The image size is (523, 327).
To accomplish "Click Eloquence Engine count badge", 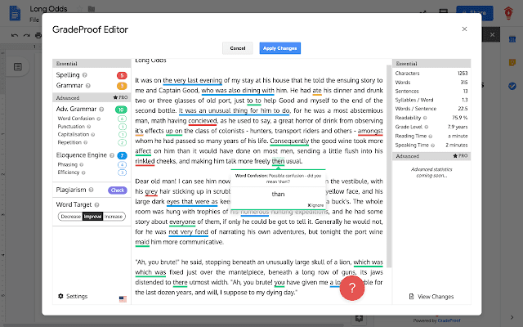I will 122,155.
